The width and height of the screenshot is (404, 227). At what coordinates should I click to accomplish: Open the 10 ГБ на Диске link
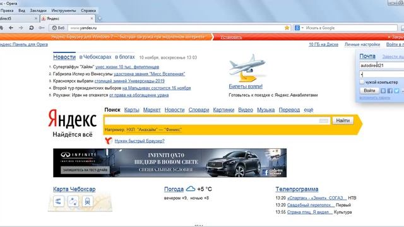323,44
